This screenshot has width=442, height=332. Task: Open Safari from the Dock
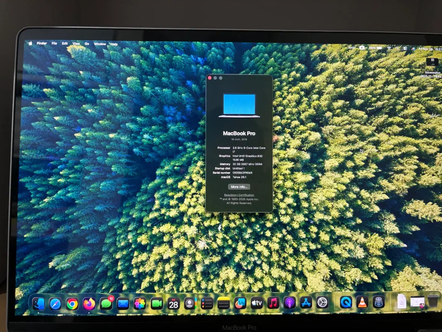pyautogui.click(x=56, y=303)
